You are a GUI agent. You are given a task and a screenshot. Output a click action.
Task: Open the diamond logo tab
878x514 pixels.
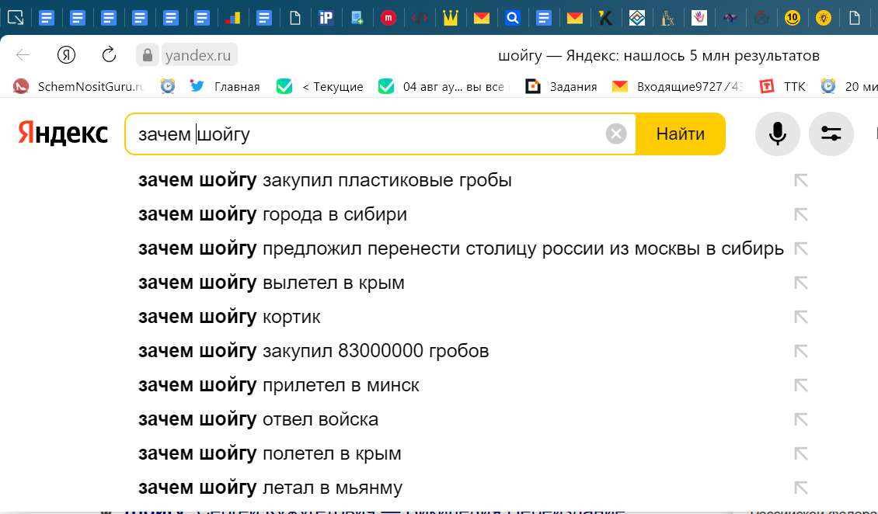pyautogui.click(x=636, y=18)
